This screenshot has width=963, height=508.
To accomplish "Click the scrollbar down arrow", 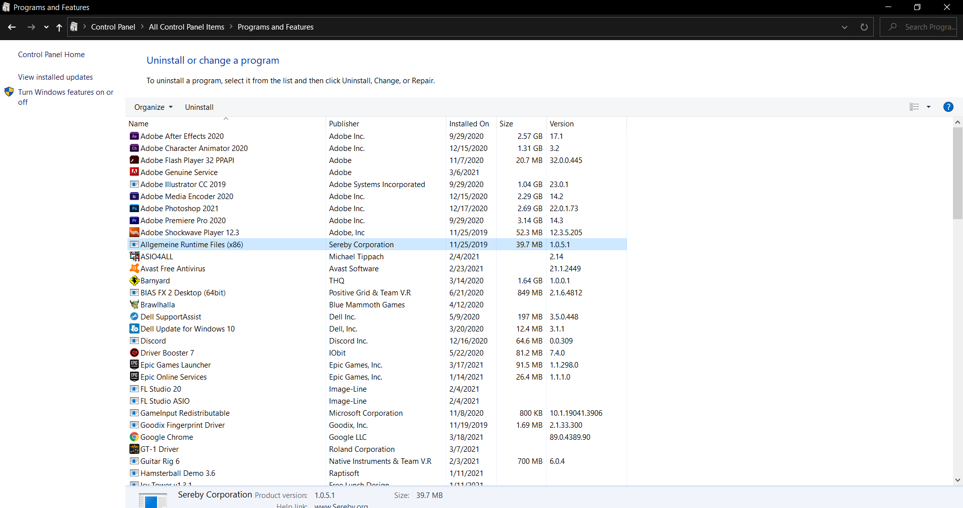I will [957, 480].
